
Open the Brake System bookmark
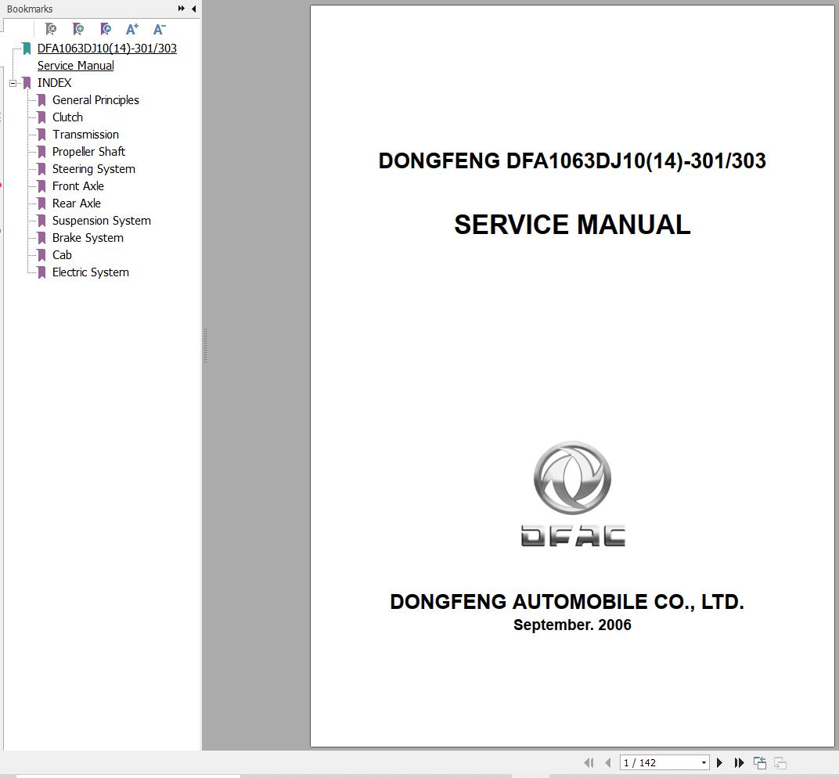(88, 238)
